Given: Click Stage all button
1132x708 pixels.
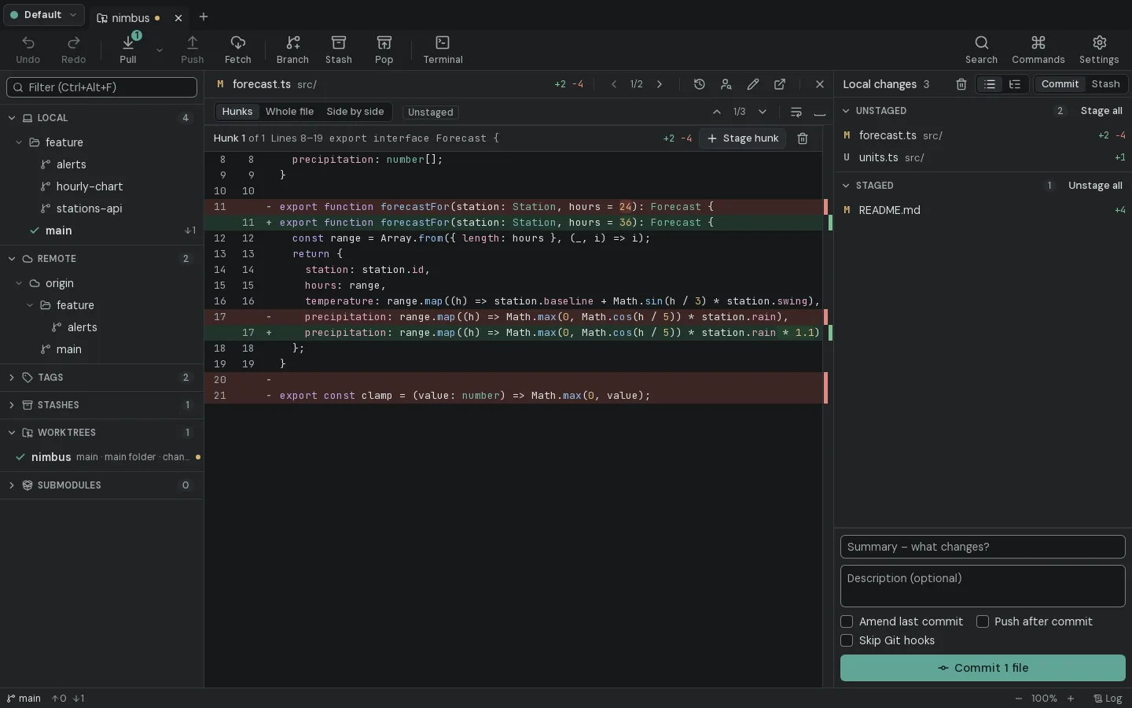Looking at the screenshot, I should pos(1101,111).
